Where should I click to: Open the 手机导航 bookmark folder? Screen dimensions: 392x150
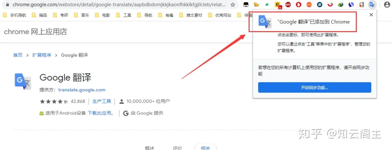[x=15, y=15]
